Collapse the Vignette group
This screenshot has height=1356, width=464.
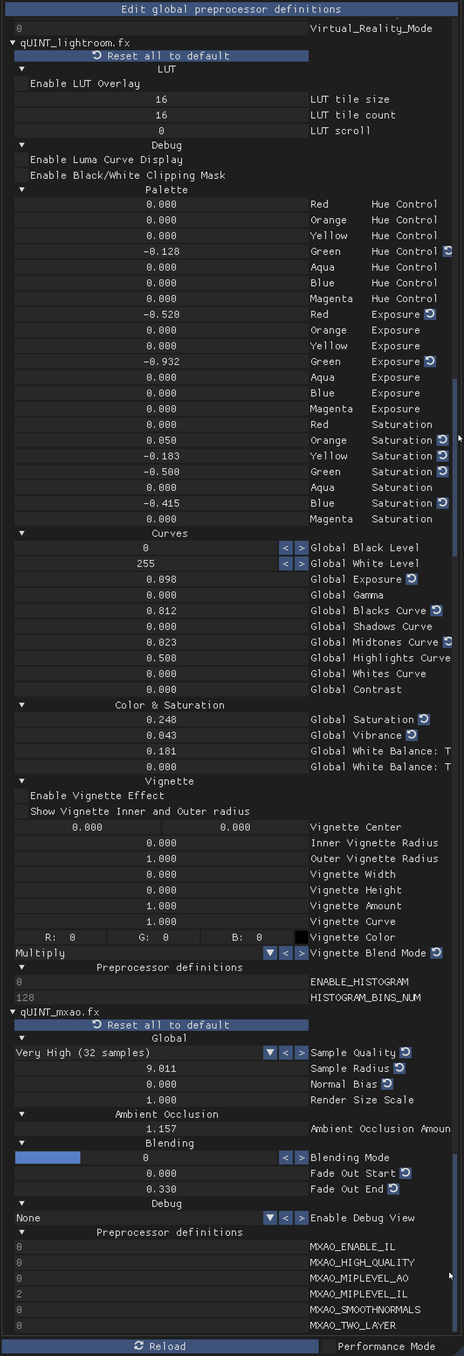pyautogui.click(x=21, y=781)
